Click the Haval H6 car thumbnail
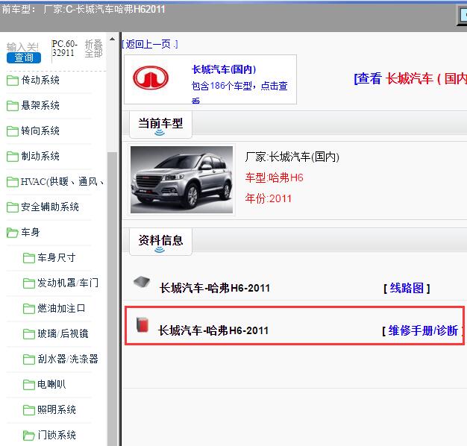The image size is (467, 446). click(182, 180)
